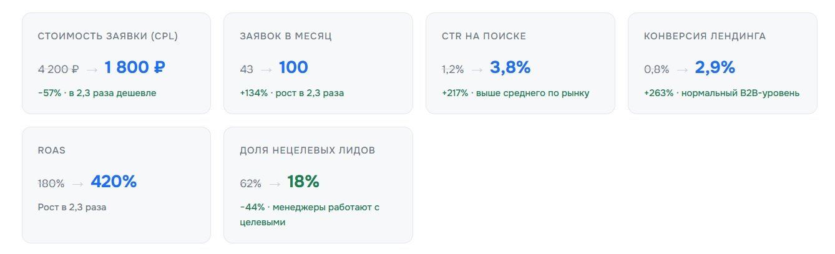Click the +217% выше среднего по рынку note

tap(515, 93)
